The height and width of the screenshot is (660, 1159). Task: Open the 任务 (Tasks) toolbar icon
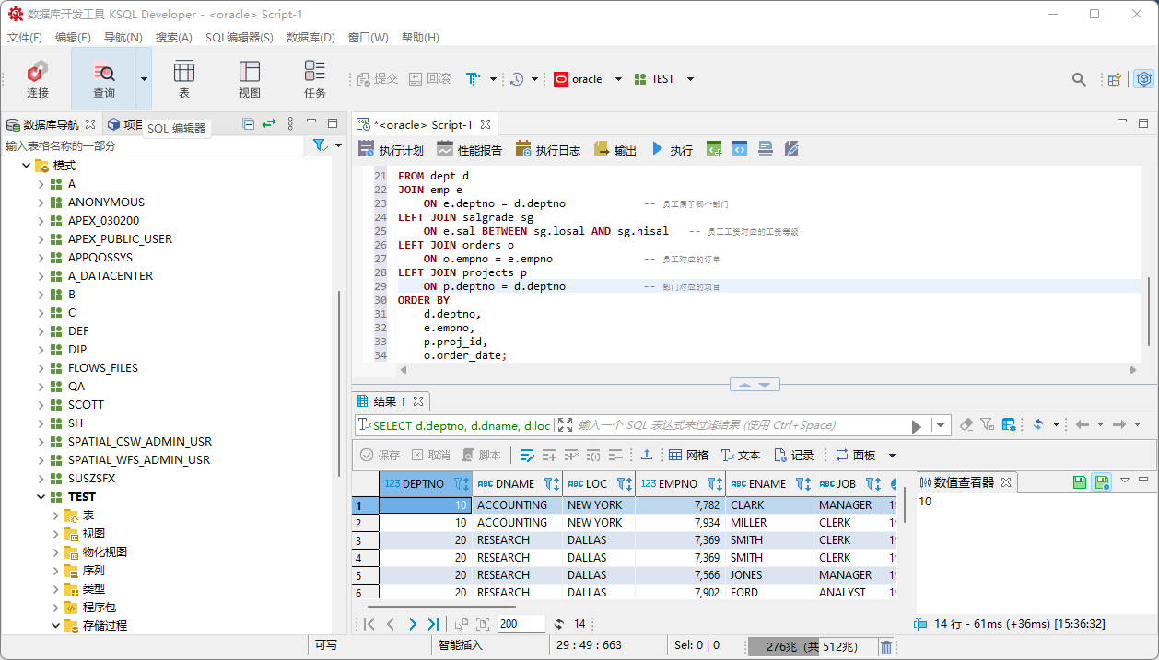[315, 79]
